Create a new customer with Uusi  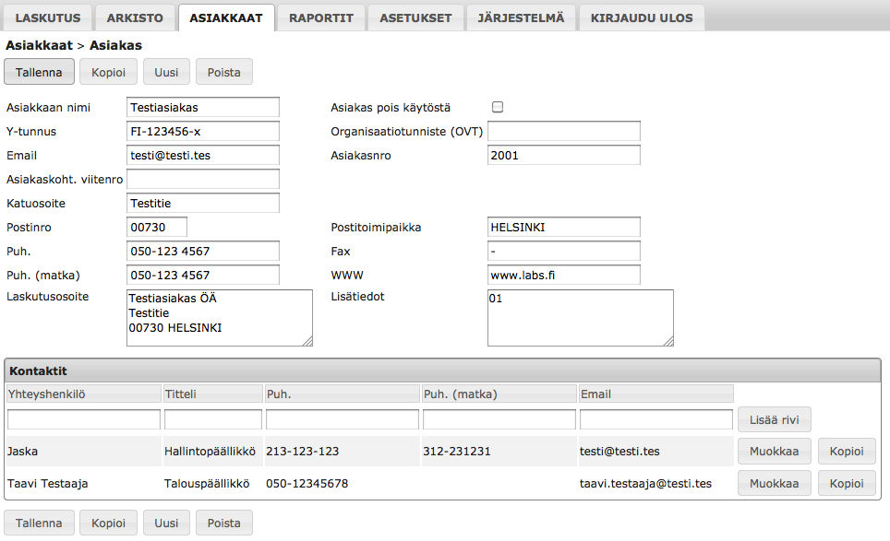click(x=166, y=71)
